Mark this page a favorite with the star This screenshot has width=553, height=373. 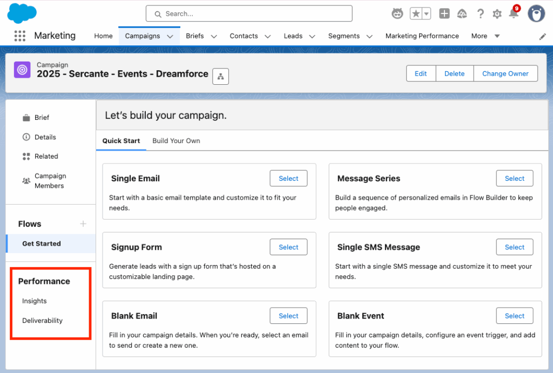(x=417, y=13)
